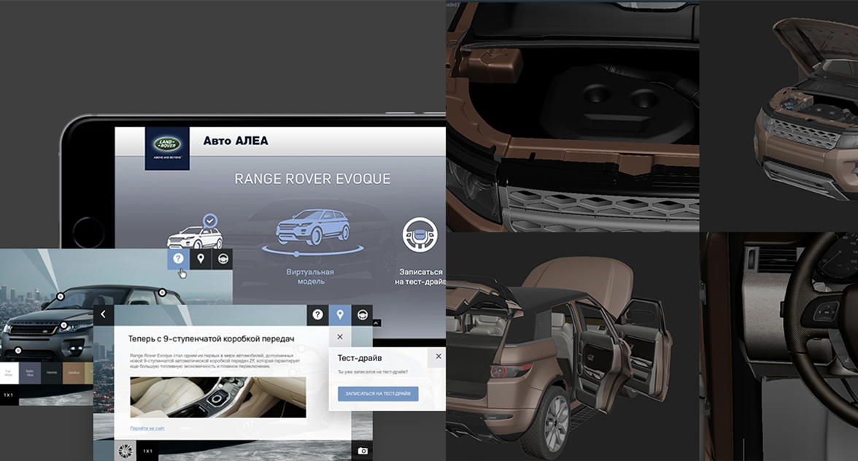Viewport: 858px width, 461px height.
Task: Click the Тест-драйв popup title
Action: [360, 358]
